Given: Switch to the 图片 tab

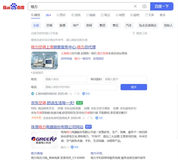Looking at the screenshot, I should point(61,15).
